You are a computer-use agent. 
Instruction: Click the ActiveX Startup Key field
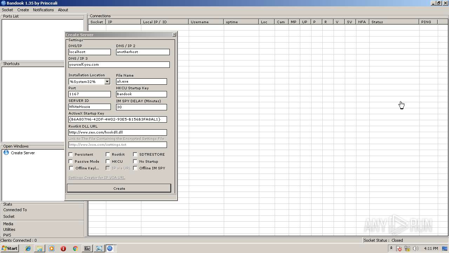(x=118, y=119)
